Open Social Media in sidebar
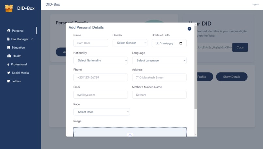 pos(20,73)
